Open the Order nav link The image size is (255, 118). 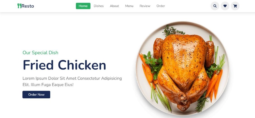pyautogui.click(x=161, y=6)
